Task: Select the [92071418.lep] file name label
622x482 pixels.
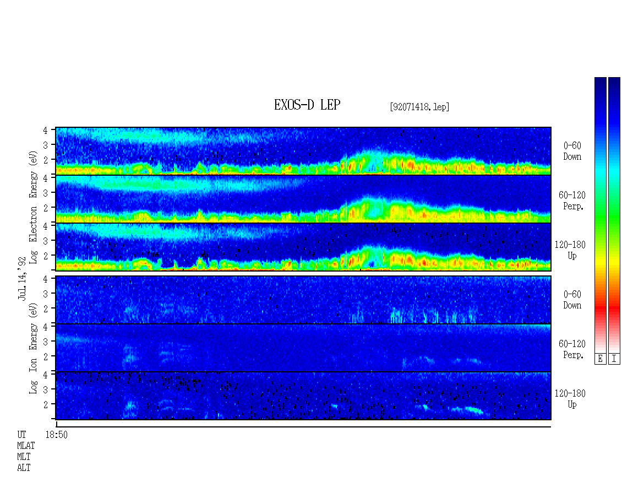Action: coord(419,107)
